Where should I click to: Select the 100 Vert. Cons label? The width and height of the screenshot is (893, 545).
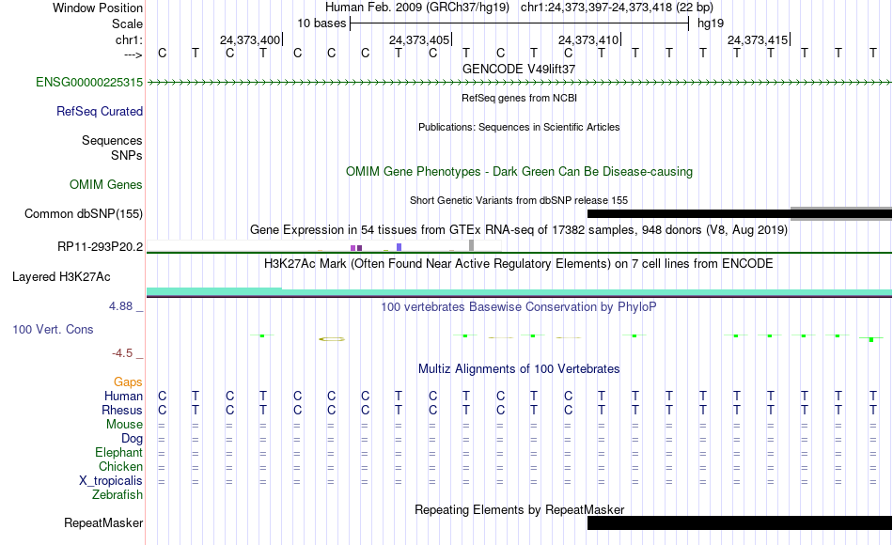[53, 330]
